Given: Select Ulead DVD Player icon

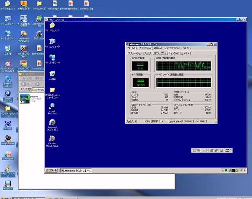Looking at the screenshot, I should point(24,51).
